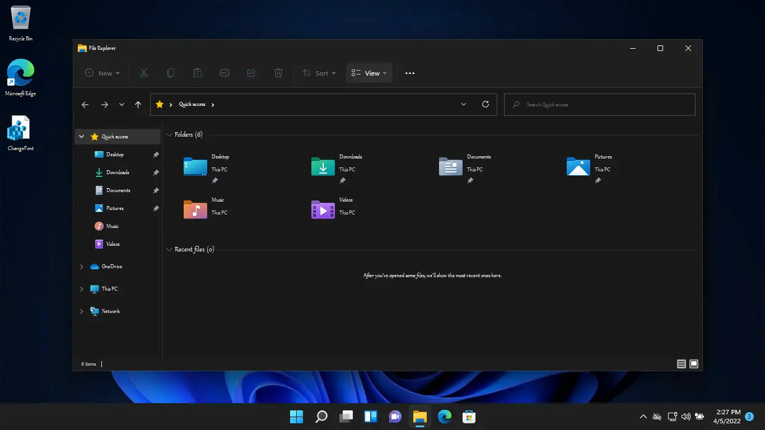Select Microsoft Edge desktop shortcut

21,78
